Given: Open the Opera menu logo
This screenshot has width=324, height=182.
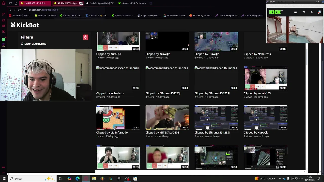Looking at the screenshot, I should (x=4, y=3).
